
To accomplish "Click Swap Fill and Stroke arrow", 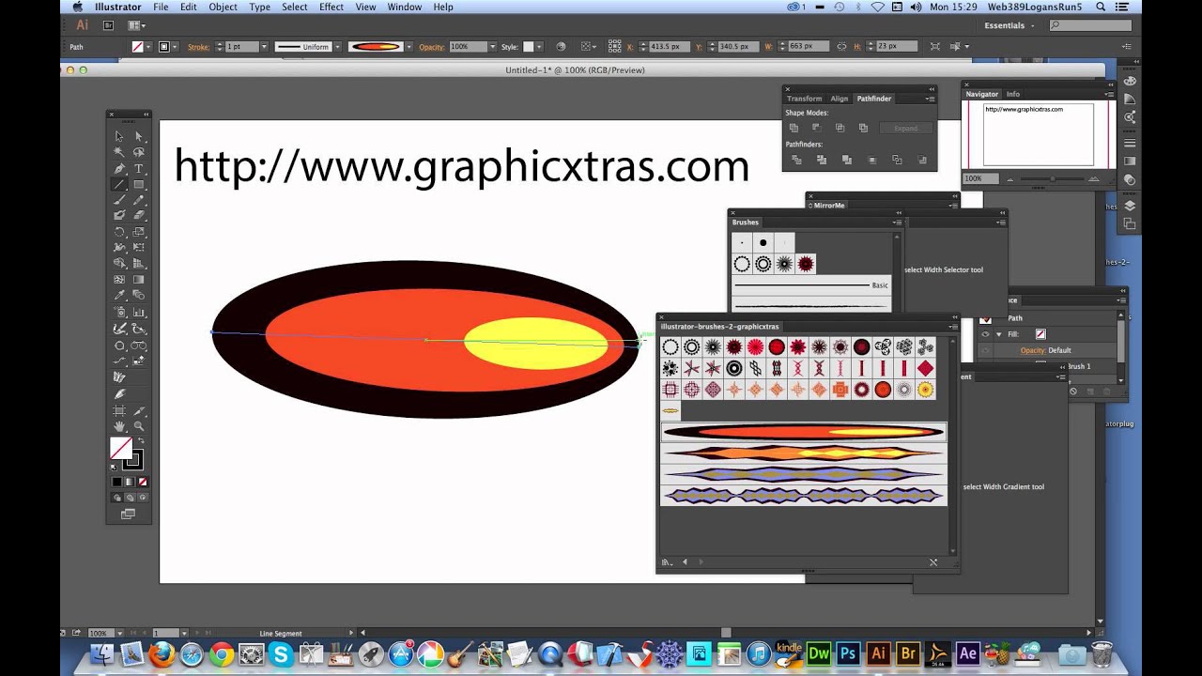I will [x=139, y=440].
